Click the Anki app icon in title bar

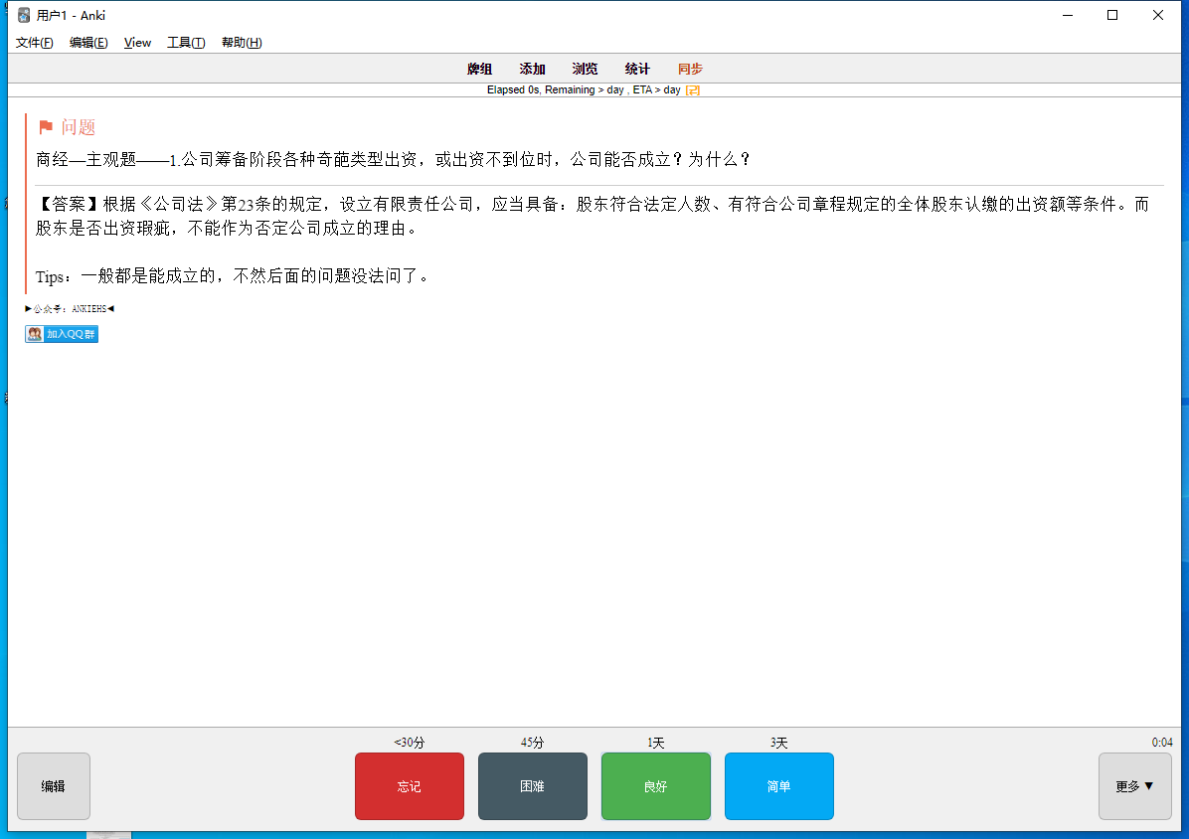[24, 15]
